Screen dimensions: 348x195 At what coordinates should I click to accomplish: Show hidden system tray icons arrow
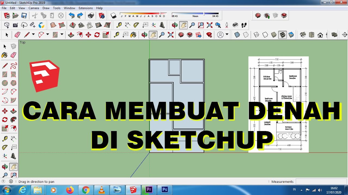(301, 190)
